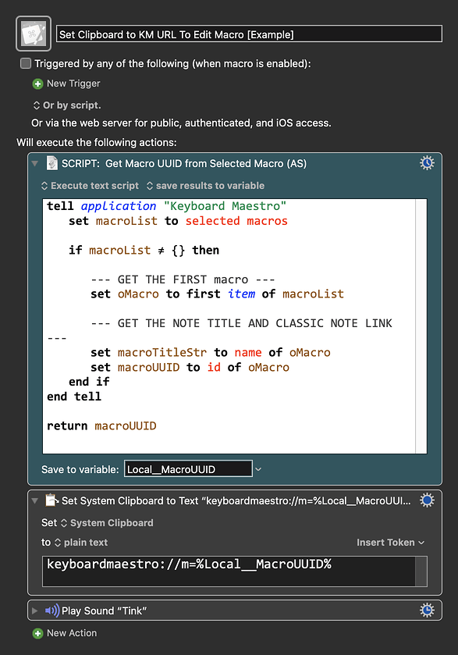Image resolution: width=458 pixels, height=655 pixels.
Task: Click 'return macroUUID' line in script
Action: [101, 426]
